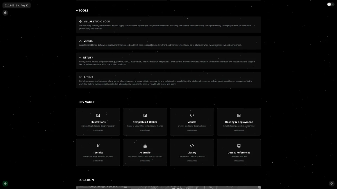Click the weather cloud icon below the clock
The width and height of the screenshot is (337, 189).
pos(5,13)
